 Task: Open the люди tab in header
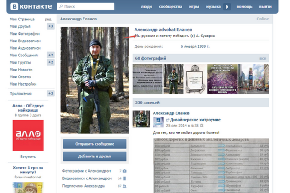pyautogui.click(x=146, y=7)
